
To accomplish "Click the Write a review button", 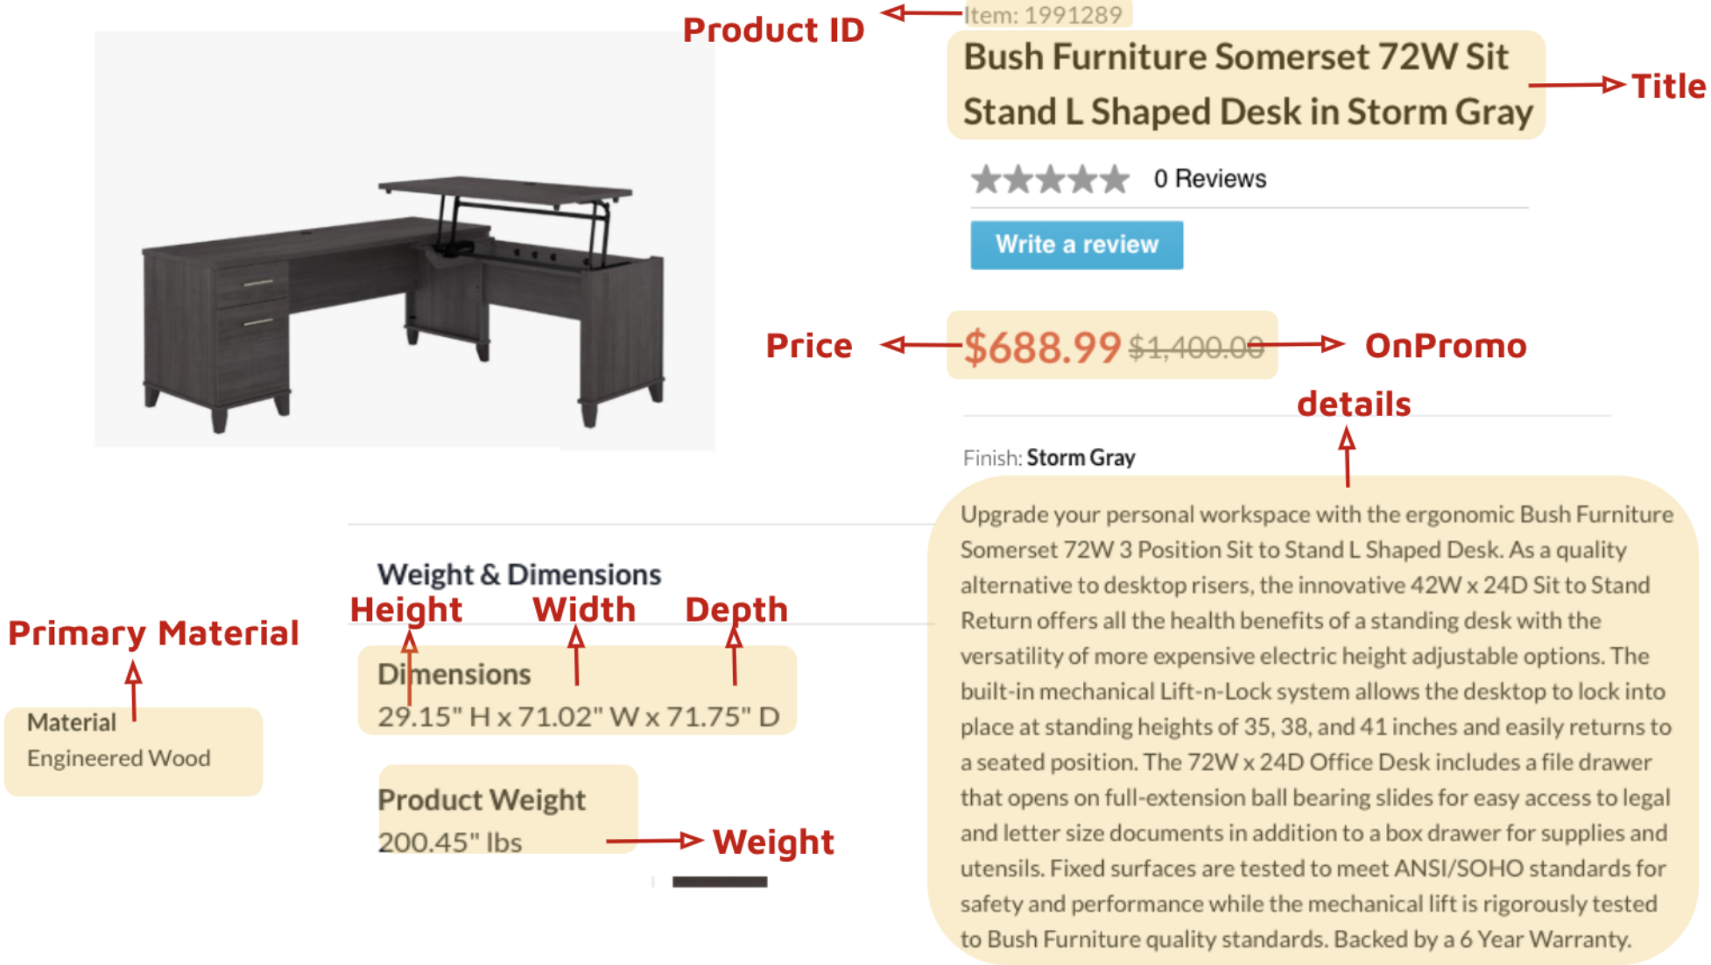I will click(x=1076, y=244).
